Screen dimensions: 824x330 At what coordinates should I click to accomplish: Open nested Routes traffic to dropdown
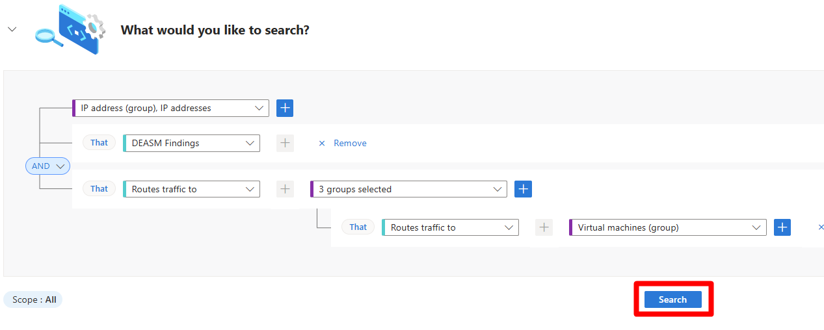tap(450, 227)
